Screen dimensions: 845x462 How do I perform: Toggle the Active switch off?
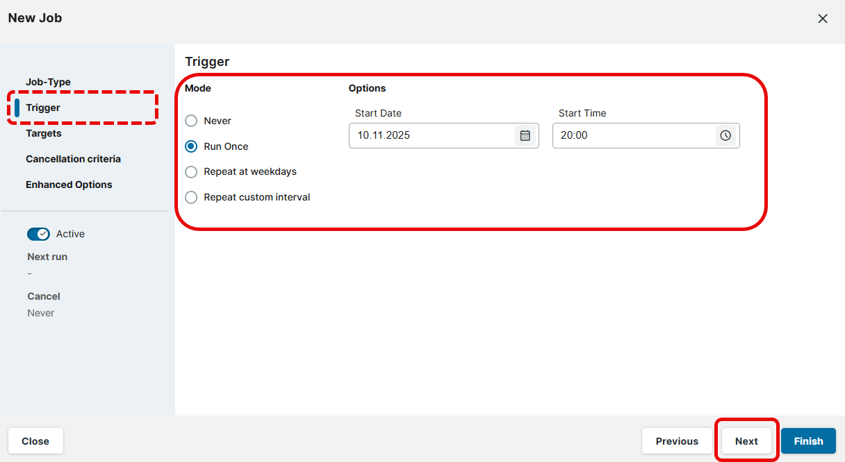tap(39, 234)
